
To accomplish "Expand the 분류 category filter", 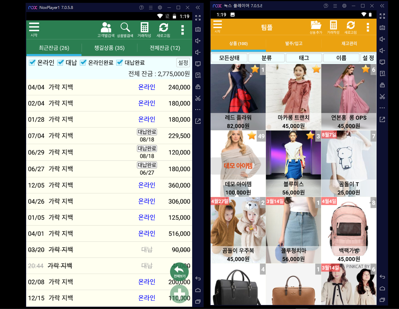I will tap(266, 58).
